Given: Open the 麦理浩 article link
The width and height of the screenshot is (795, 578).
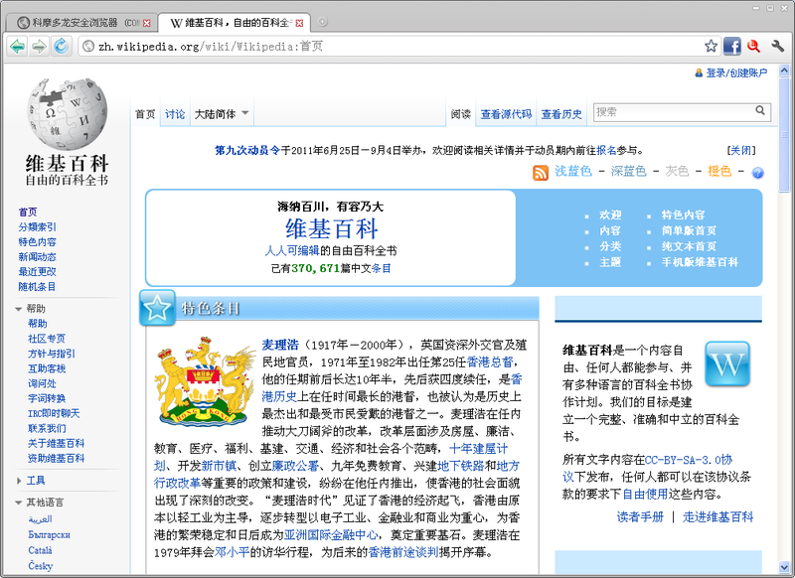Looking at the screenshot, I should [x=280, y=345].
